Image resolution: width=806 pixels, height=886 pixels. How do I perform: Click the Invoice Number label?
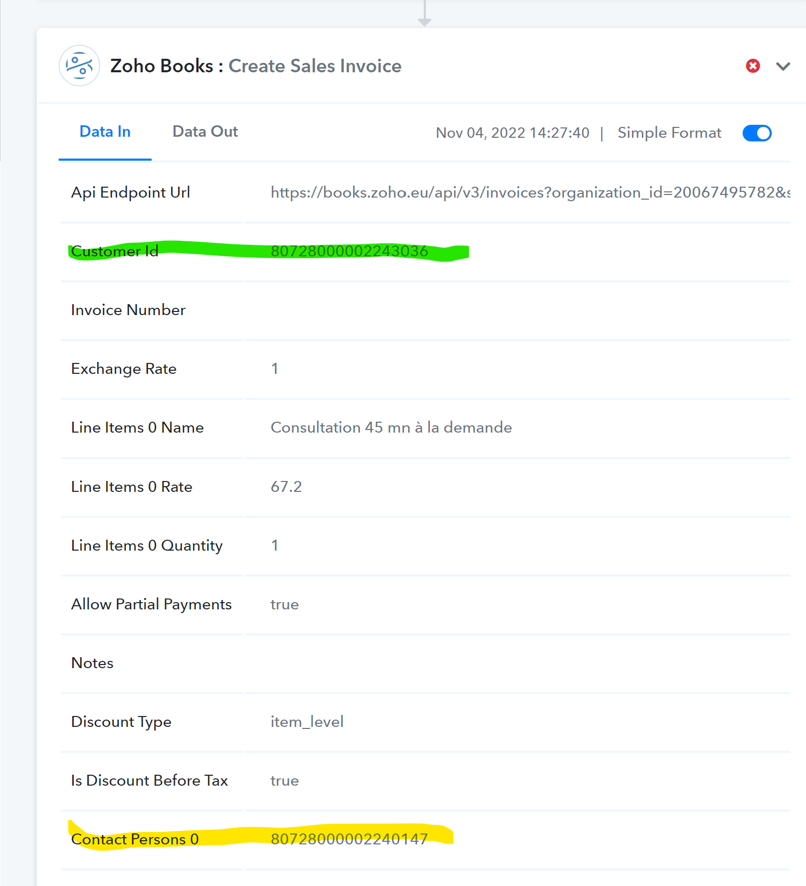tap(128, 310)
